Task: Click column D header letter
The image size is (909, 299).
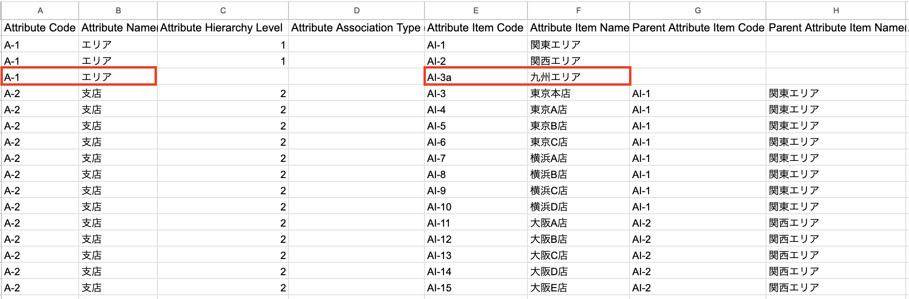Action: (x=356, y=10)
